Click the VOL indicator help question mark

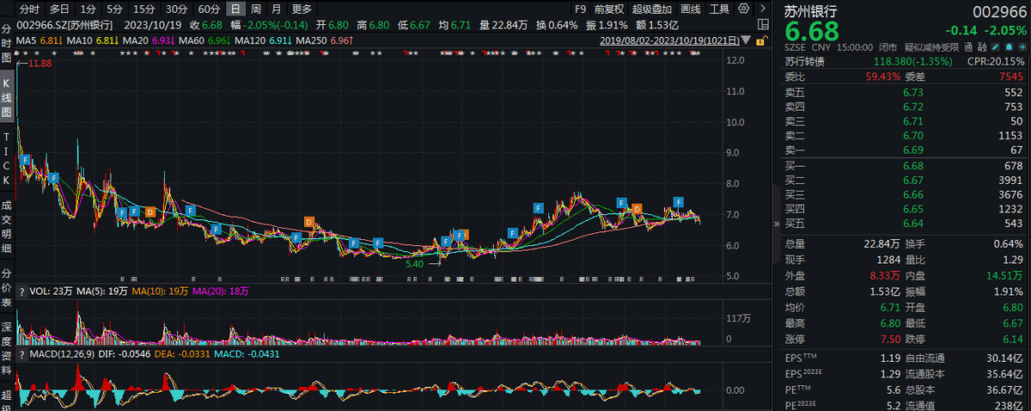coord(22,291)
